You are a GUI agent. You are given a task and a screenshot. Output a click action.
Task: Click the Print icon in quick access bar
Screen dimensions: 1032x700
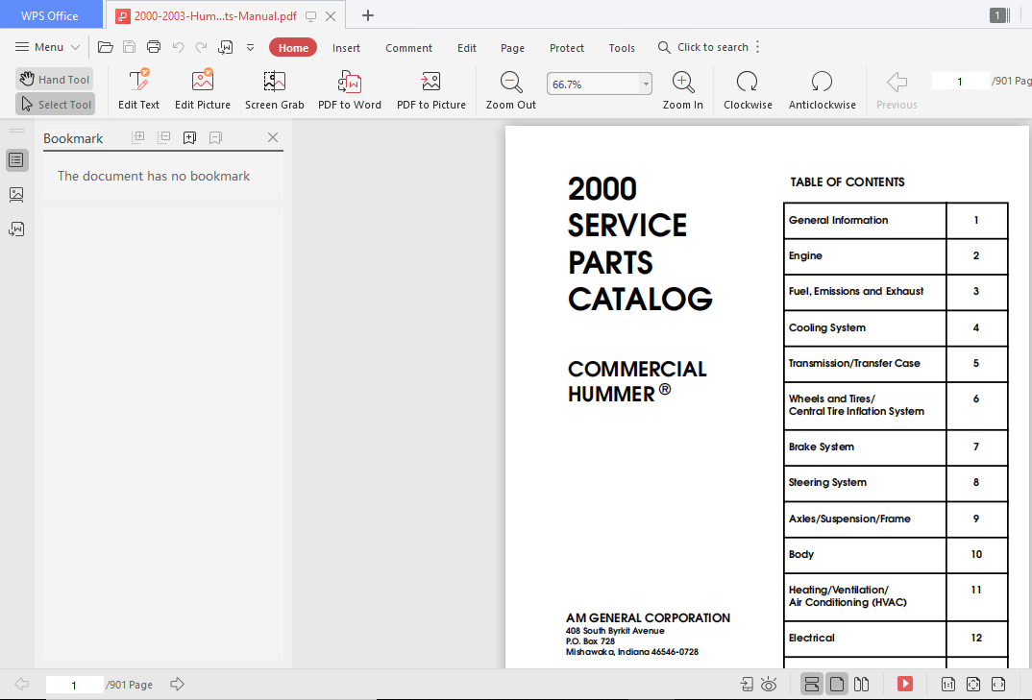coord(154,47)
